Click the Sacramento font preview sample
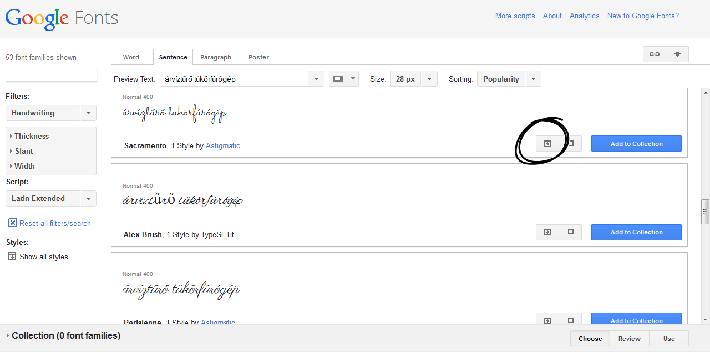710x352 pixels. (175, 113)
